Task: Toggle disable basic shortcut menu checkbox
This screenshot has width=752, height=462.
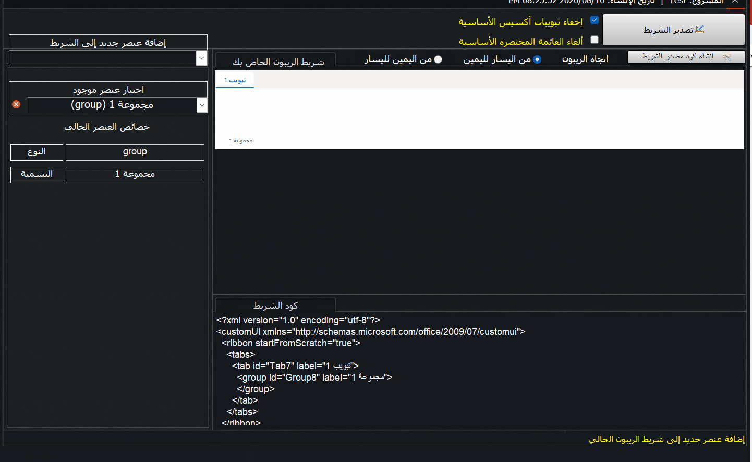Action: point(595,40)
